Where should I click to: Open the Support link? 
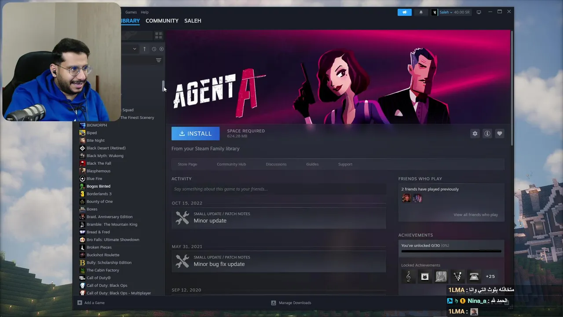(x=345, y=164)
